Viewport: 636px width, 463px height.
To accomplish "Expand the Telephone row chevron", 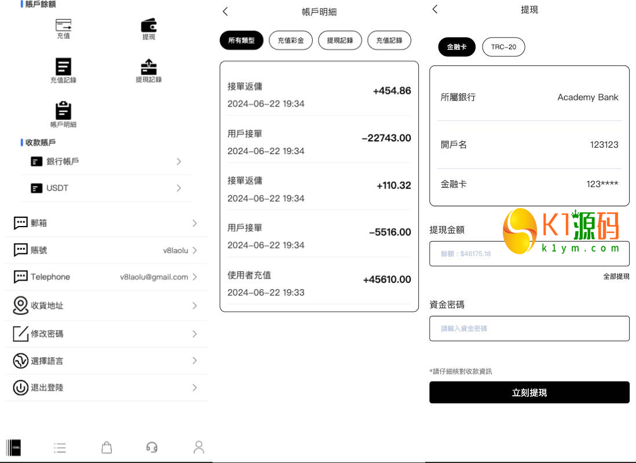I will (195, 277).
